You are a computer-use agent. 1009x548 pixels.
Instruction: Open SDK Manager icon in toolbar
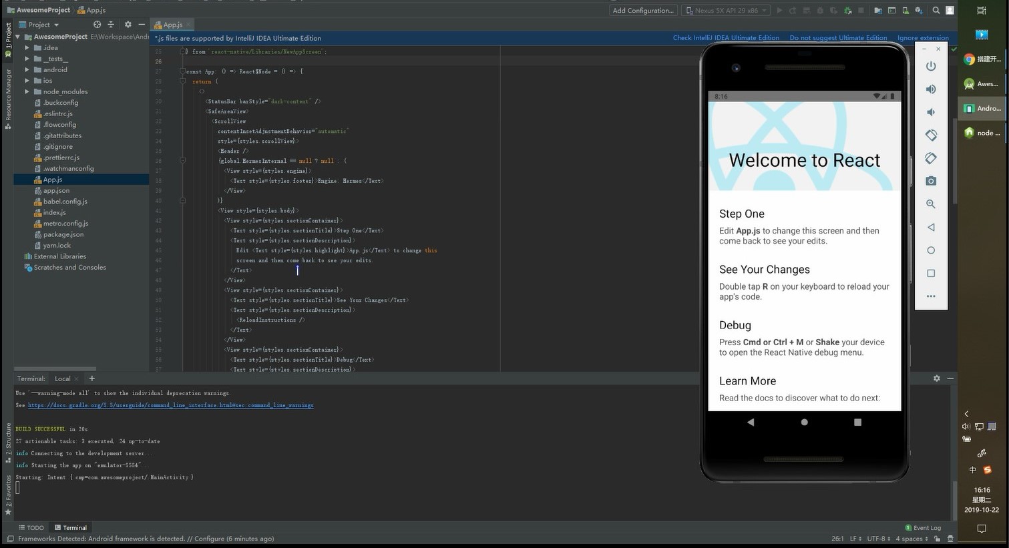(919, 11)
